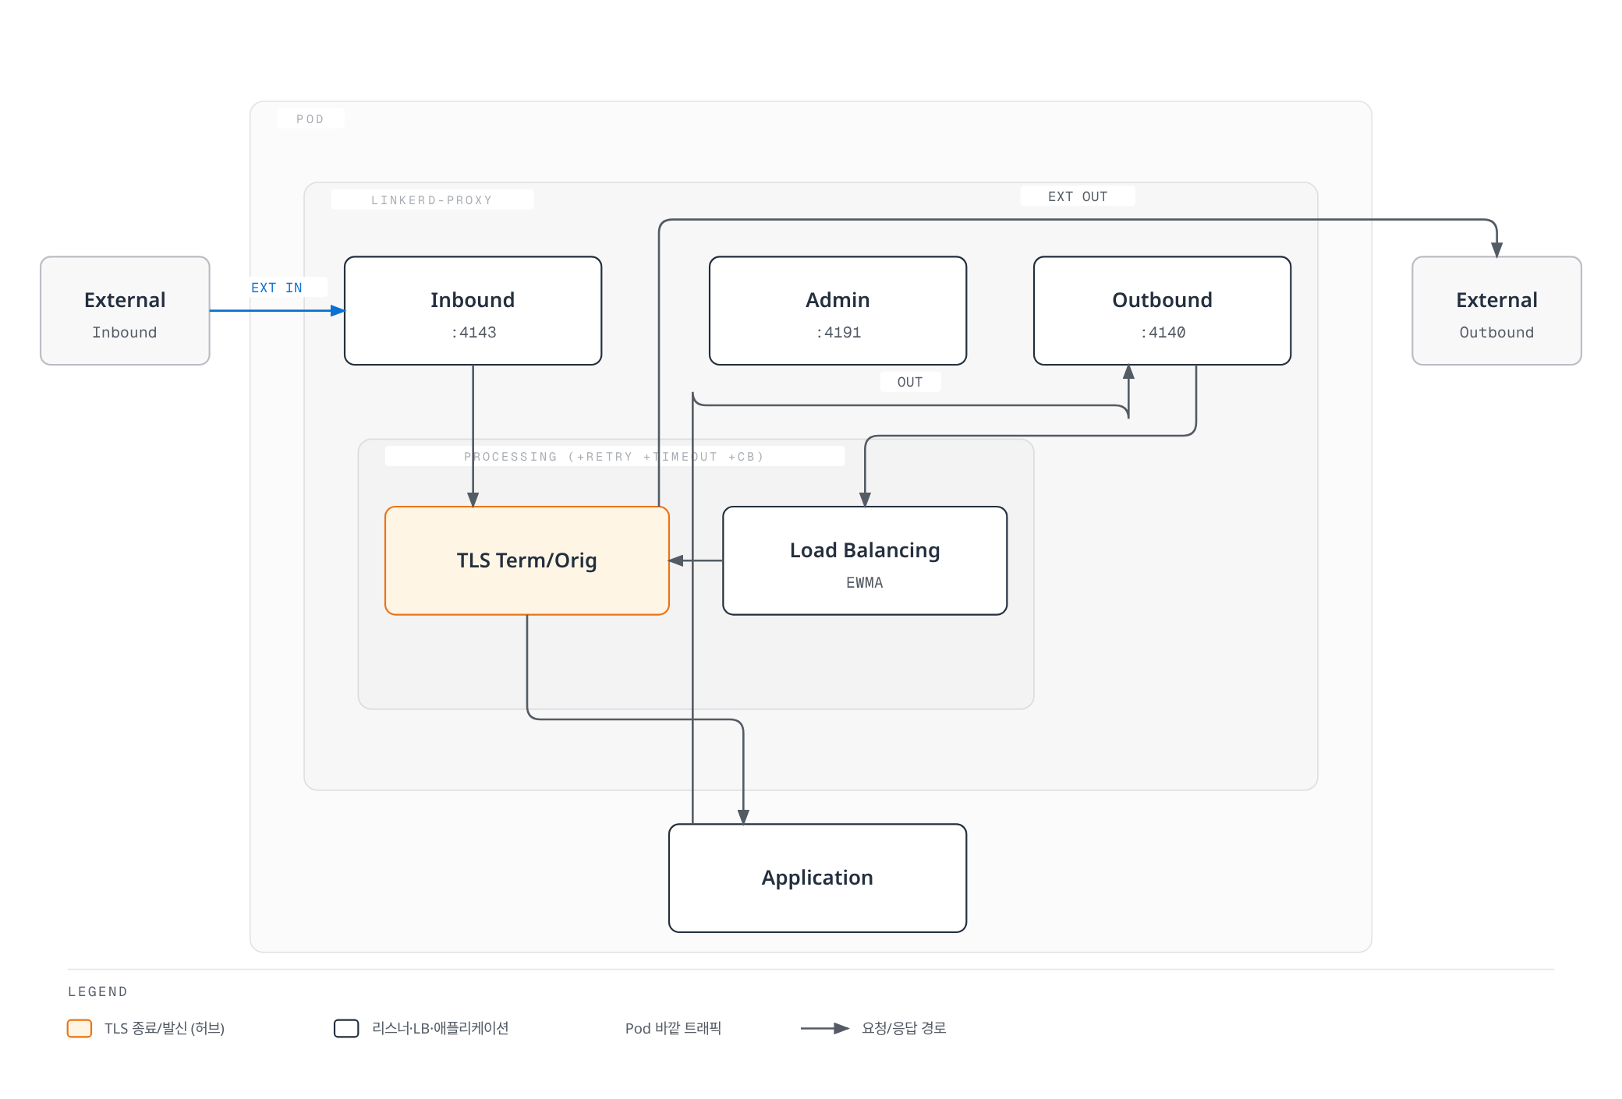1622x1099 pixels.
Task: Click the PROCESSING (+RETRY +TIMEOUT +CB) label
Action: pos(614,457)
